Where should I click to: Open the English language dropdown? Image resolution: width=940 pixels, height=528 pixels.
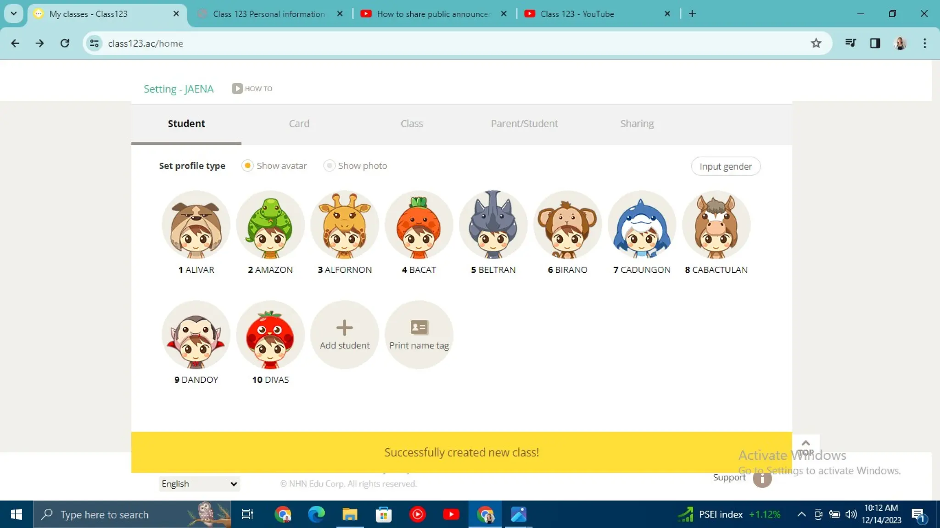(x=199, y=484)
